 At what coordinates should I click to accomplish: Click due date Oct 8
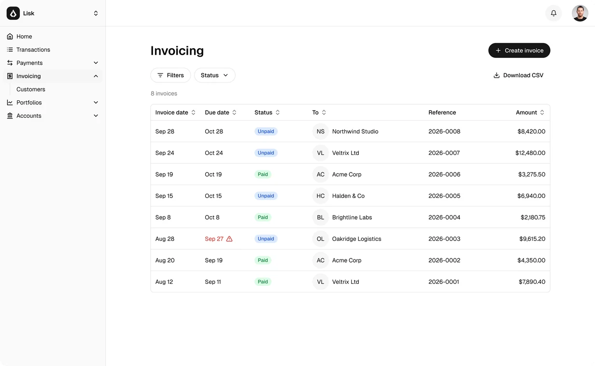pyautogui.click(x=212, y=217)
